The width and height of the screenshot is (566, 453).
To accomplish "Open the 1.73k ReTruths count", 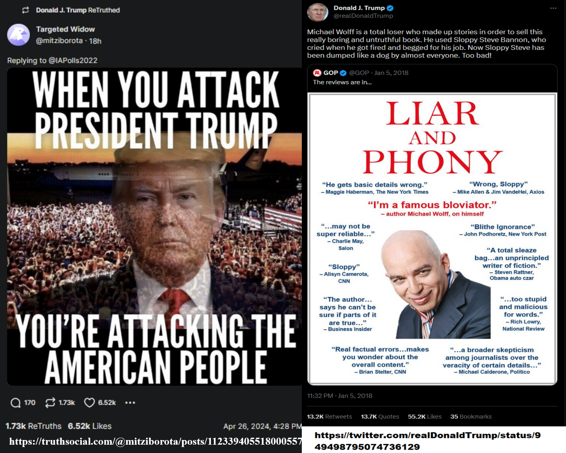I will 34,426.
